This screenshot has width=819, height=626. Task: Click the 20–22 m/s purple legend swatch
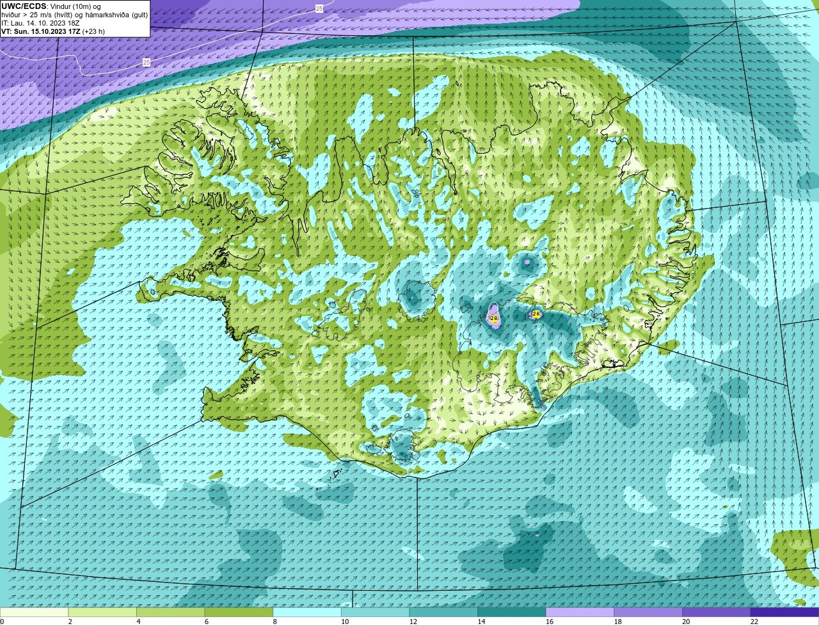point(717,612)
